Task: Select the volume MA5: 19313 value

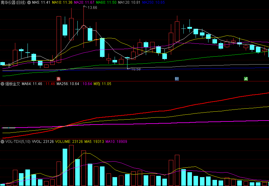Action: tap(94, 142)
